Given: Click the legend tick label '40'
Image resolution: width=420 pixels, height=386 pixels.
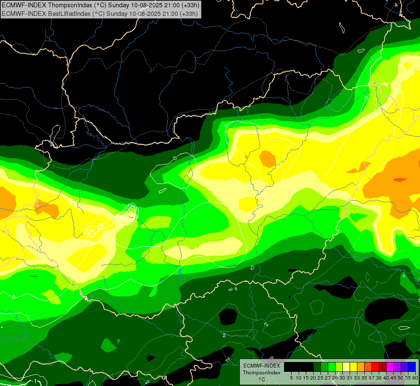Looking at the screenshot, I should click(386, 378).
